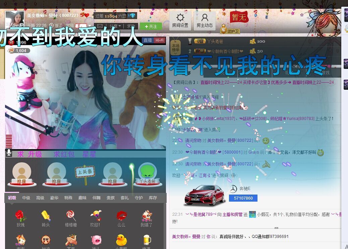Click the 星星 text below the video
Image resolution: width=348 pixels, height=249 pixels.
point(89,154)
